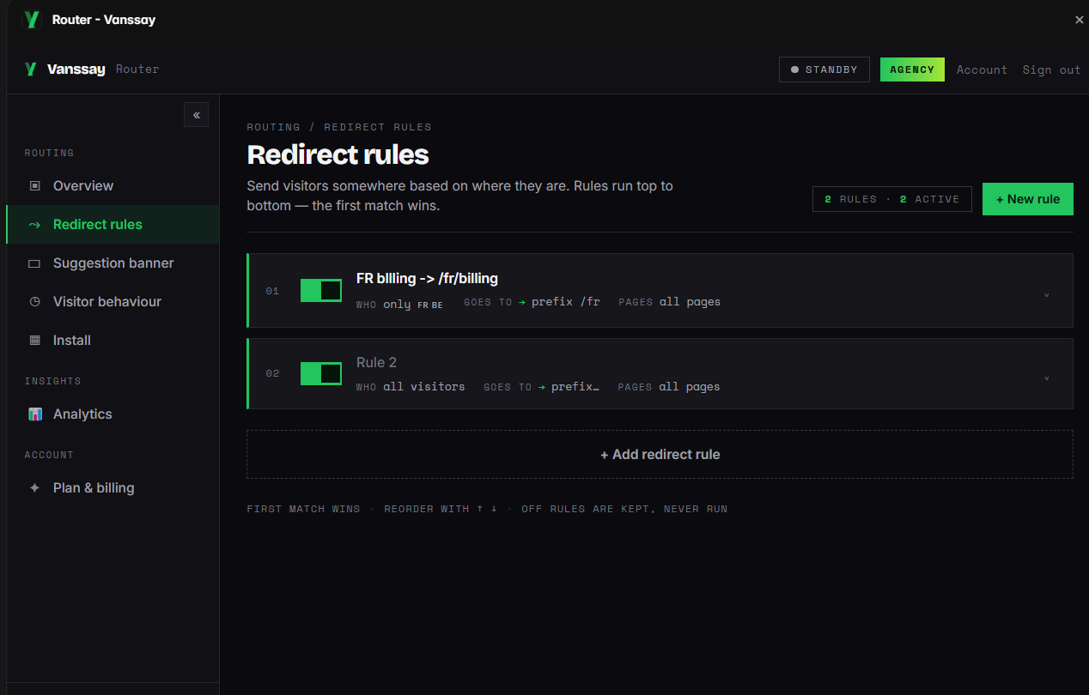Click the Plan & billing star icon
The width and height of the screenshot is (1089, 695).
point(35,487)
